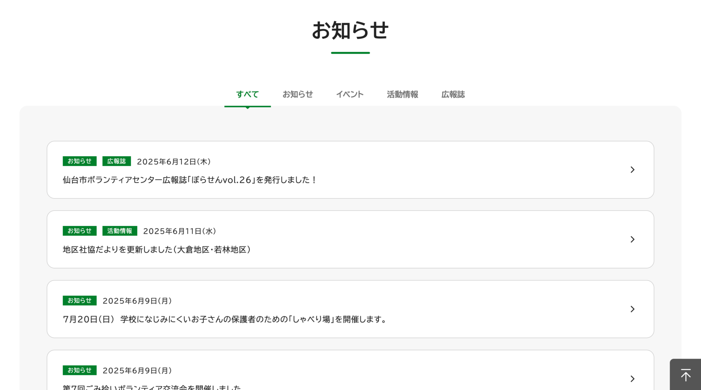Click the お知らせ tag on しゃべり場 article
Viewport: 701px width, 390px height.
(x=80, y=300)
